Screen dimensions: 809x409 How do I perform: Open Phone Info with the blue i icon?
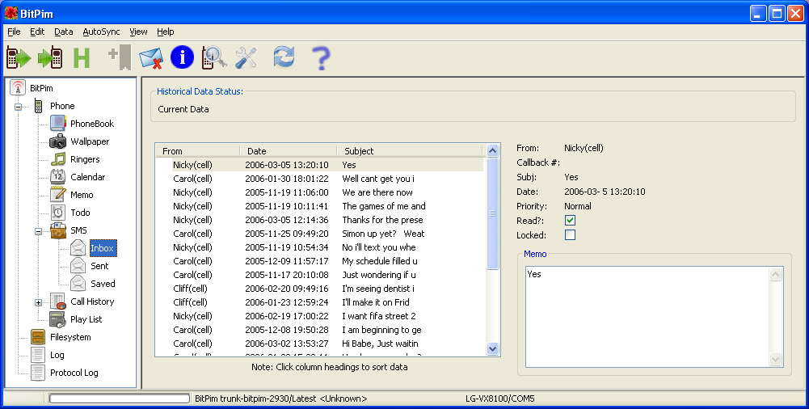182,57
